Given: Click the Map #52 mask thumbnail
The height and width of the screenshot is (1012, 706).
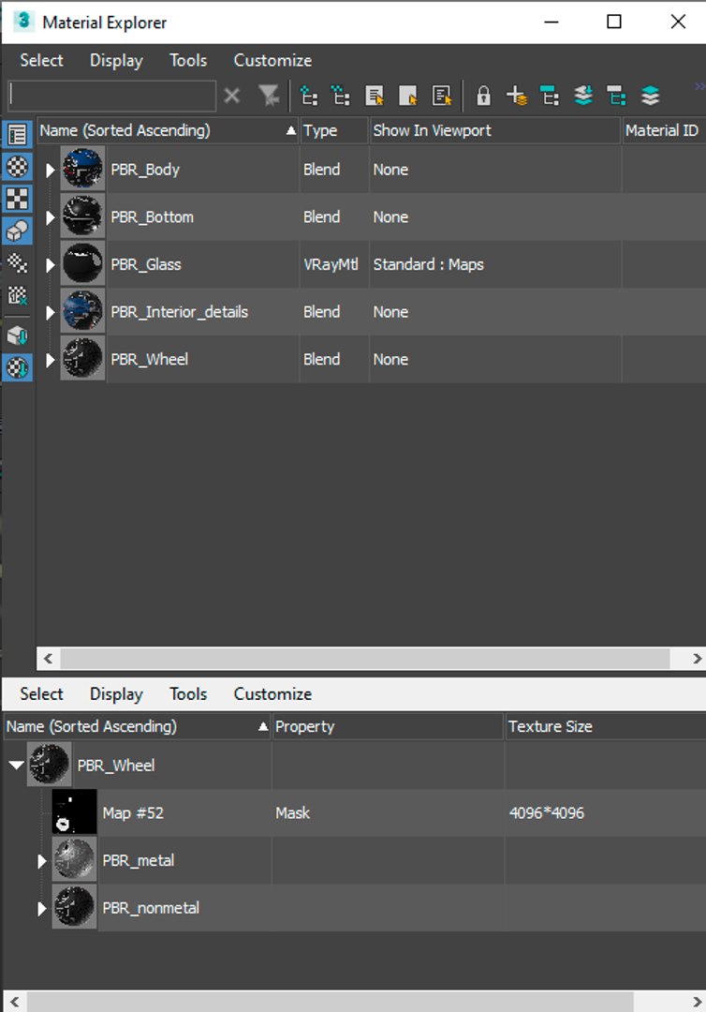Looking at the screenshot, I should click(x=74, y=812).
